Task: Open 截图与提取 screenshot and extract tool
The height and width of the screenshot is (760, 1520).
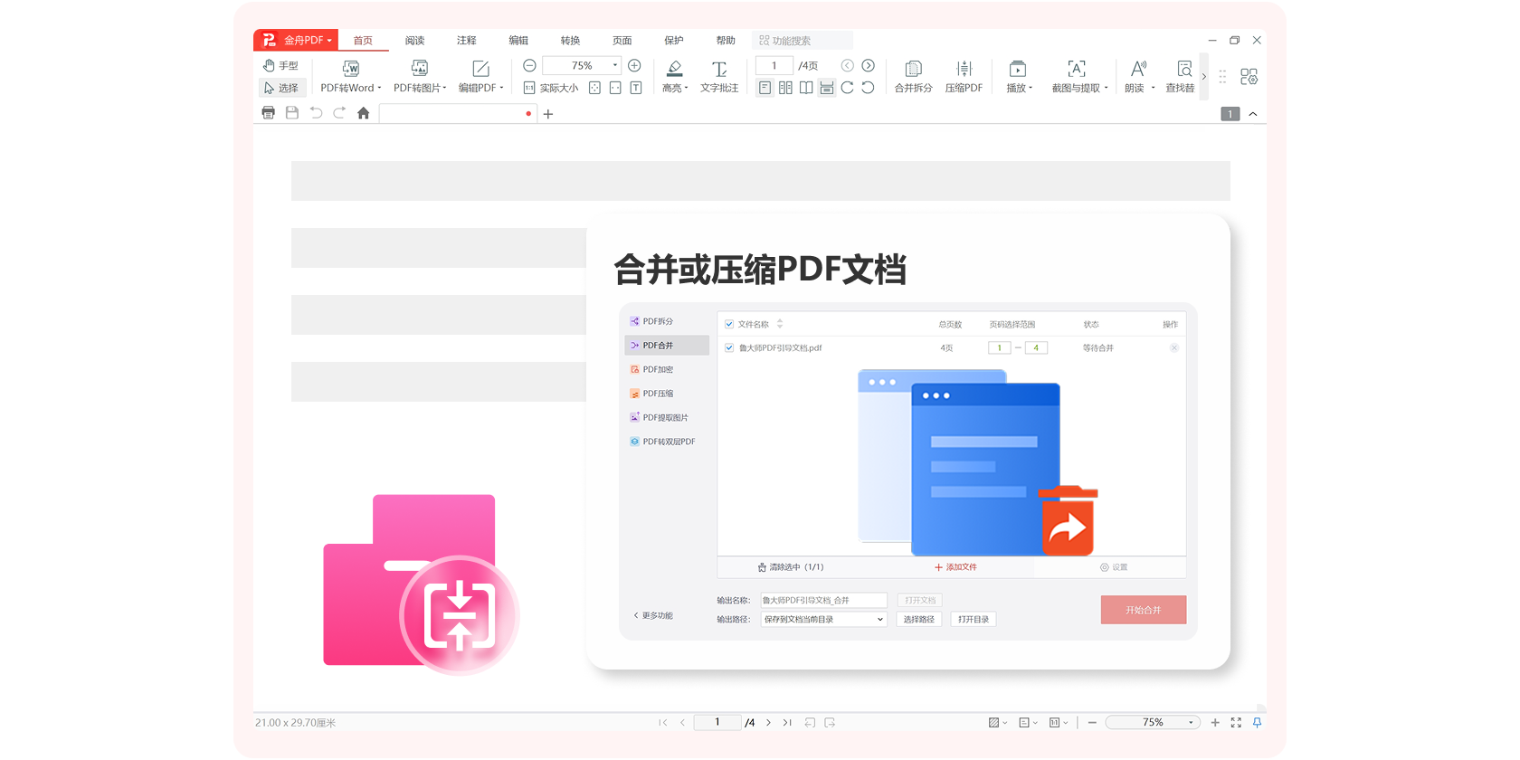Action: point(1078,77)
